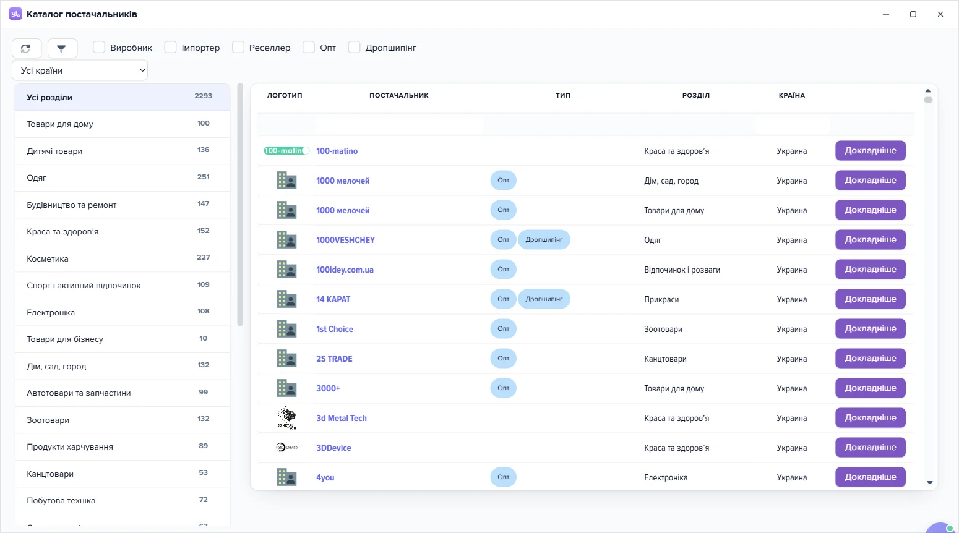Click the category list scrollbar
959x533 pixels.
240,204
